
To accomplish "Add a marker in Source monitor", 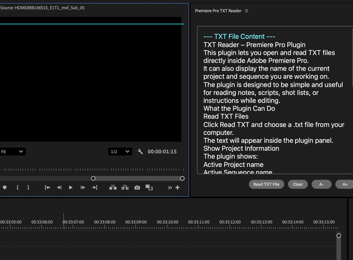I will pos(4,187).
